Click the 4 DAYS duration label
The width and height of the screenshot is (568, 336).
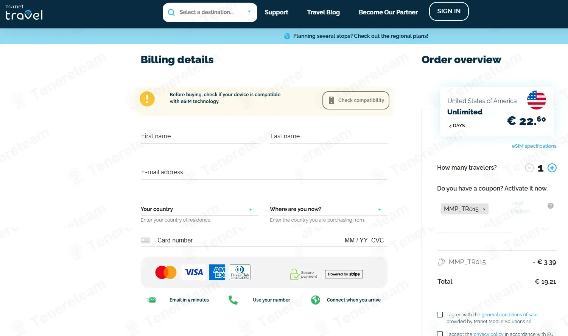457,126
